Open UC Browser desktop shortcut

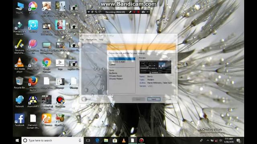(x=47, y=120)
